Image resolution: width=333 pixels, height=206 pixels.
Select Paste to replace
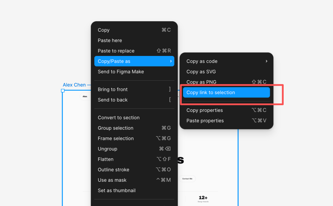(x=134, y=51)
